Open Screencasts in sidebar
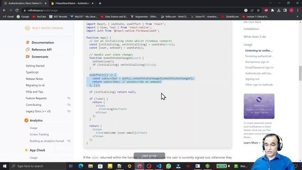The image size is (302, 170). [x=40, y=57]
